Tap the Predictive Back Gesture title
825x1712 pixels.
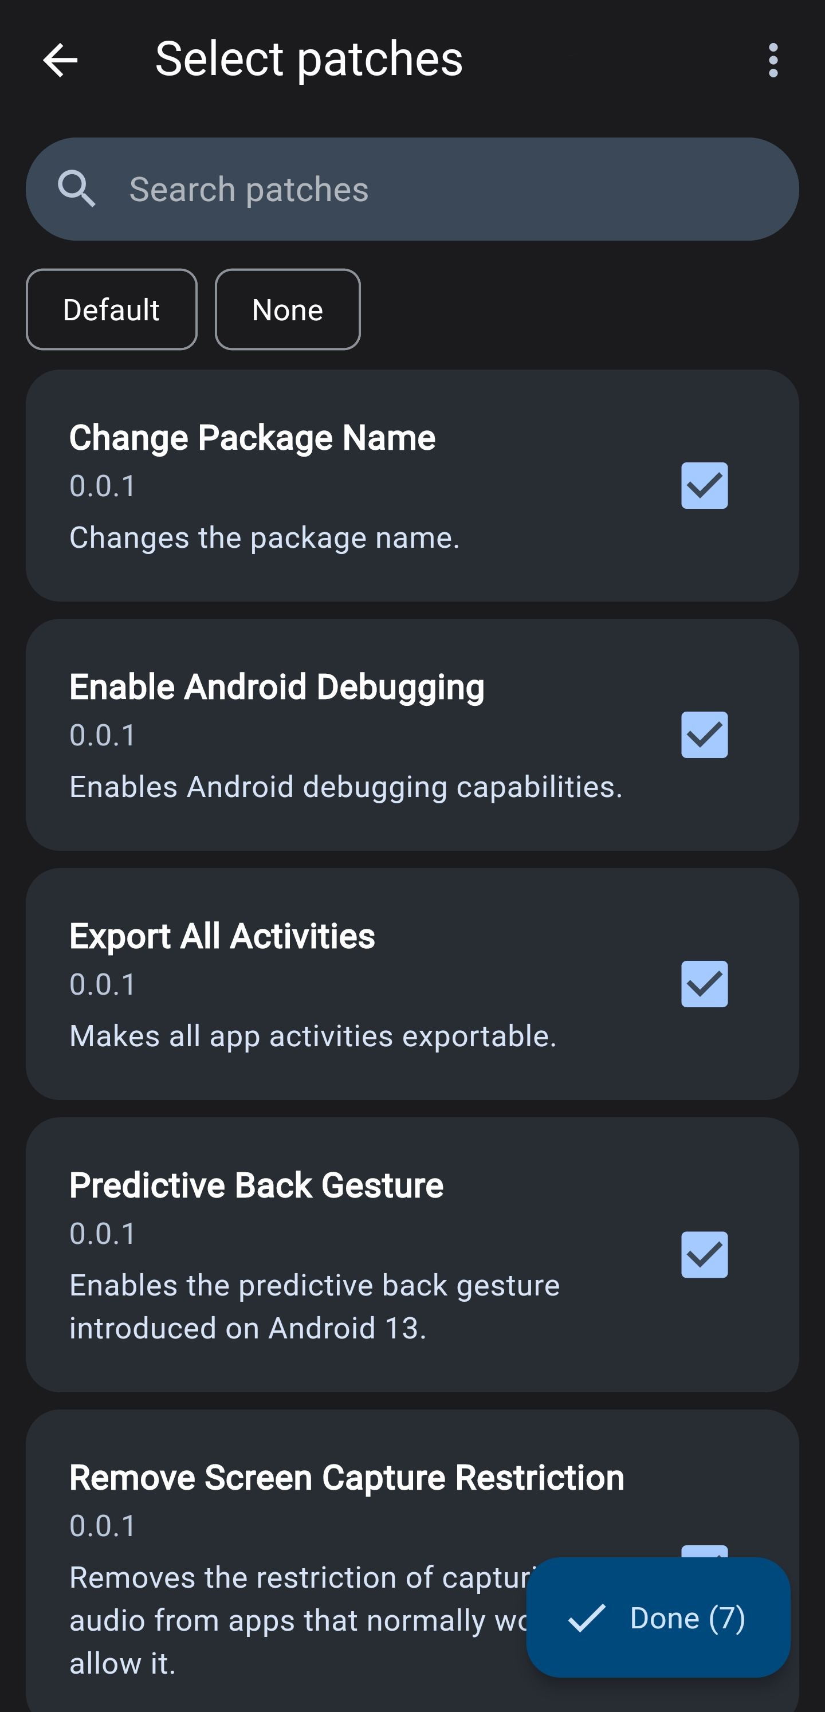coord(256,1185)
